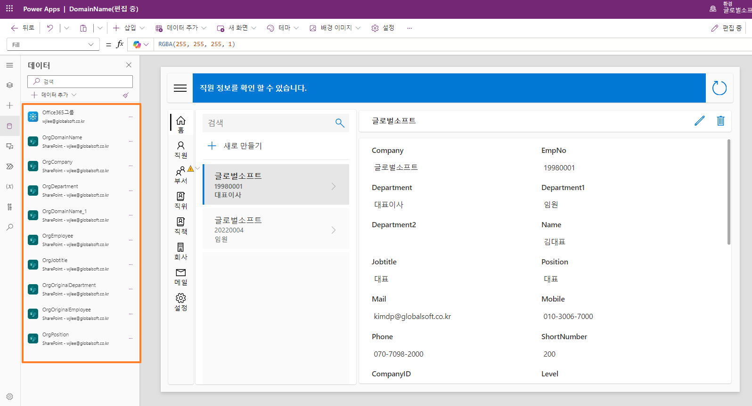Open the bottom-left settings gear
The image size is (752, 406).
tap(10, 397)
